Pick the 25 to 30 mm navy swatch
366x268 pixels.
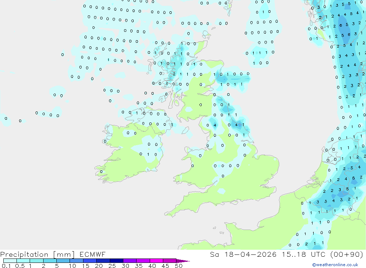[x=116, y=261]
